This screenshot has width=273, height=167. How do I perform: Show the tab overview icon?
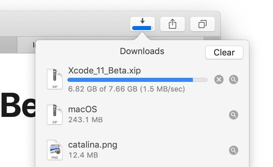(203, 24)
